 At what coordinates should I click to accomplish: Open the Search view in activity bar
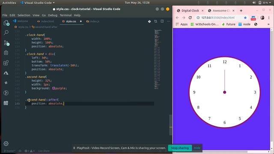(6, 33)
